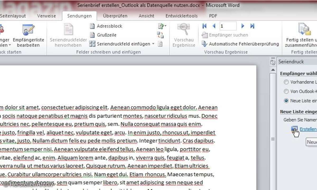Go to previous record arrow
The image size is (317, 190).
click(214, 26)
